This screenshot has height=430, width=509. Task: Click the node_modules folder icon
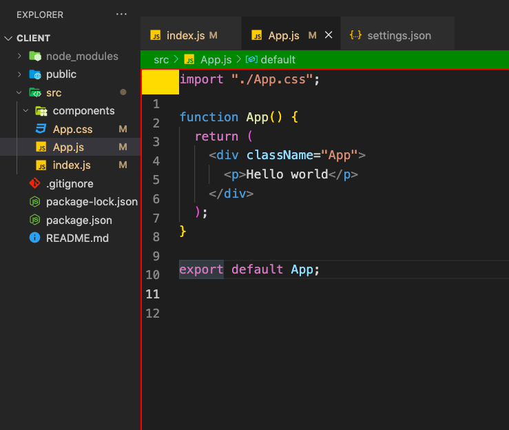pos(35,57)
